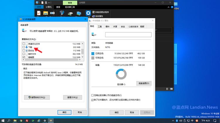Click Add network location icon in ribbon
Screen dimensions: 220x123
[x=79, y=13]
